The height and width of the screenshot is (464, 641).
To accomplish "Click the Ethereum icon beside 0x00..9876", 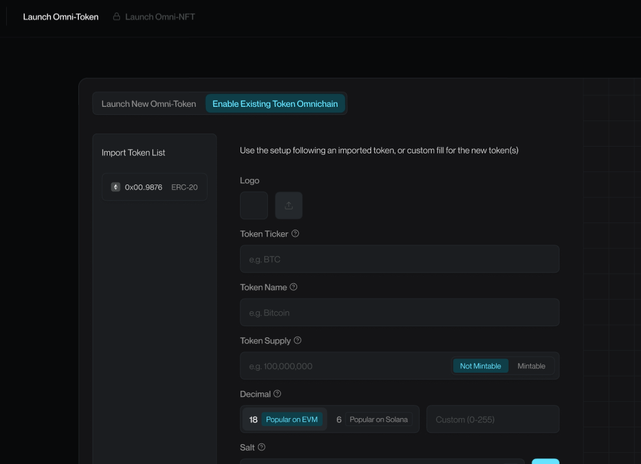I will pos(115,187).
